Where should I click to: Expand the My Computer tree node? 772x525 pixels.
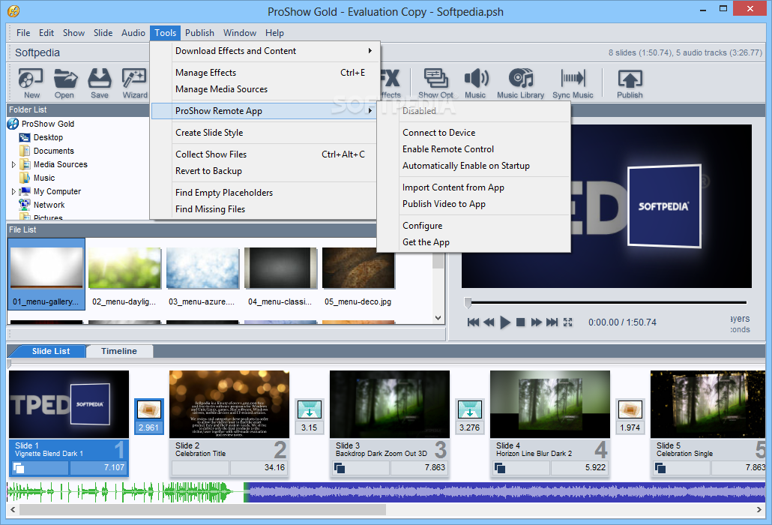[13, 191]
